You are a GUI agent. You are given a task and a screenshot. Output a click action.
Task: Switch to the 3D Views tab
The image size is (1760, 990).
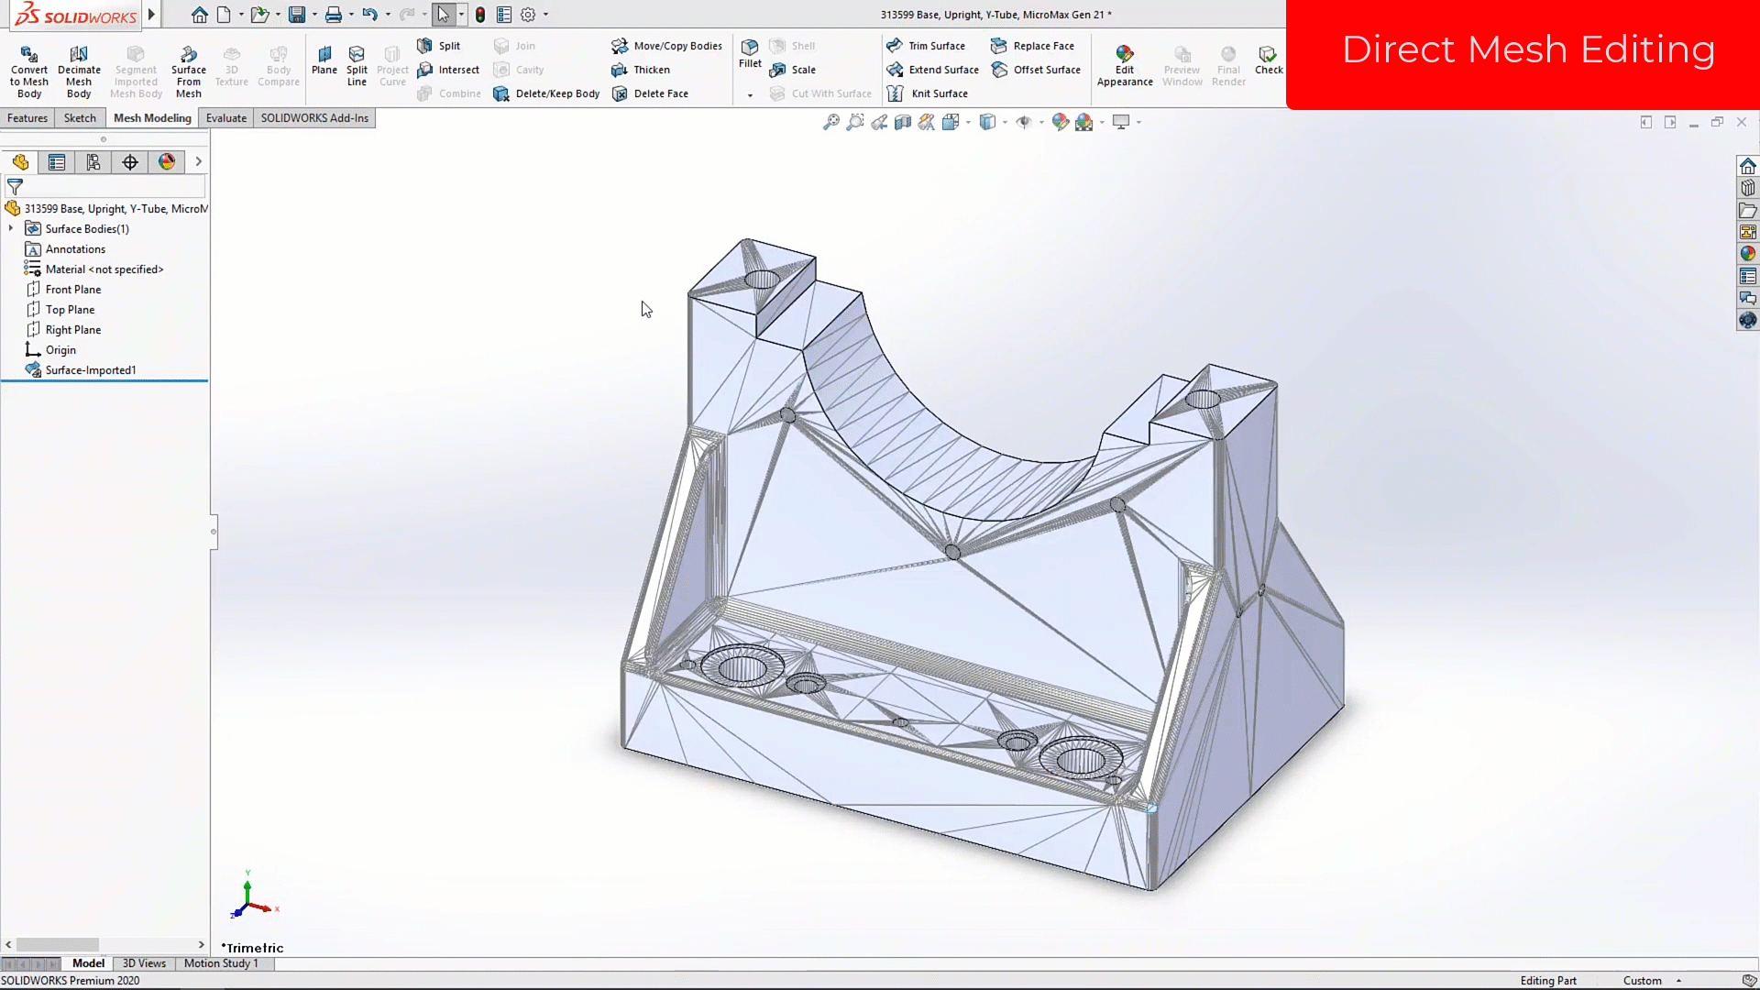click(144, 963)
